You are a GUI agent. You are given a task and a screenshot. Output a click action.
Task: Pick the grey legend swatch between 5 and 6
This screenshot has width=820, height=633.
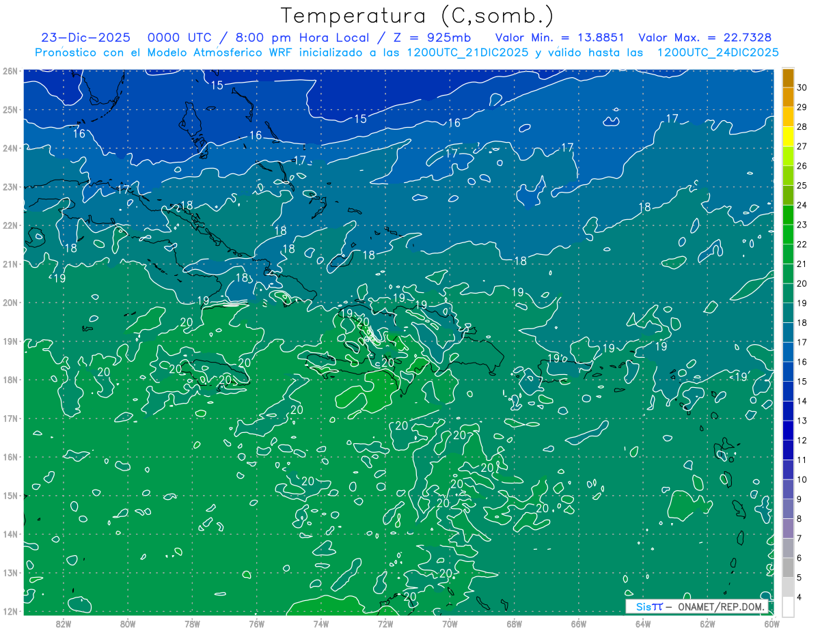tap(788, 567)
